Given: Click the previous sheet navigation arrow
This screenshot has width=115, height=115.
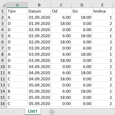Looking at the screenshot, I should (x=6, y=112).
